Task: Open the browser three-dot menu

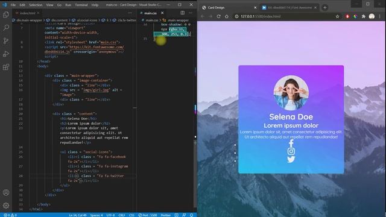Action: 380,16
